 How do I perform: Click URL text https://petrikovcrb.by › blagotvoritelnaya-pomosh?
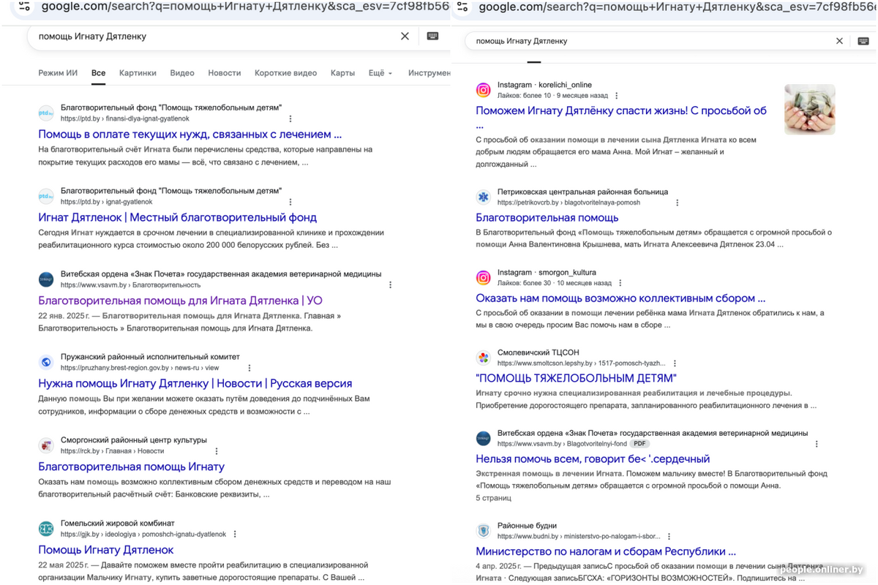coord(569,203)
